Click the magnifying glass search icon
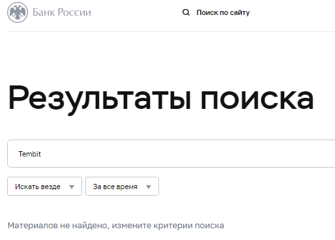Viewport: 335px width, 240px height. click(x=186, y=12)
